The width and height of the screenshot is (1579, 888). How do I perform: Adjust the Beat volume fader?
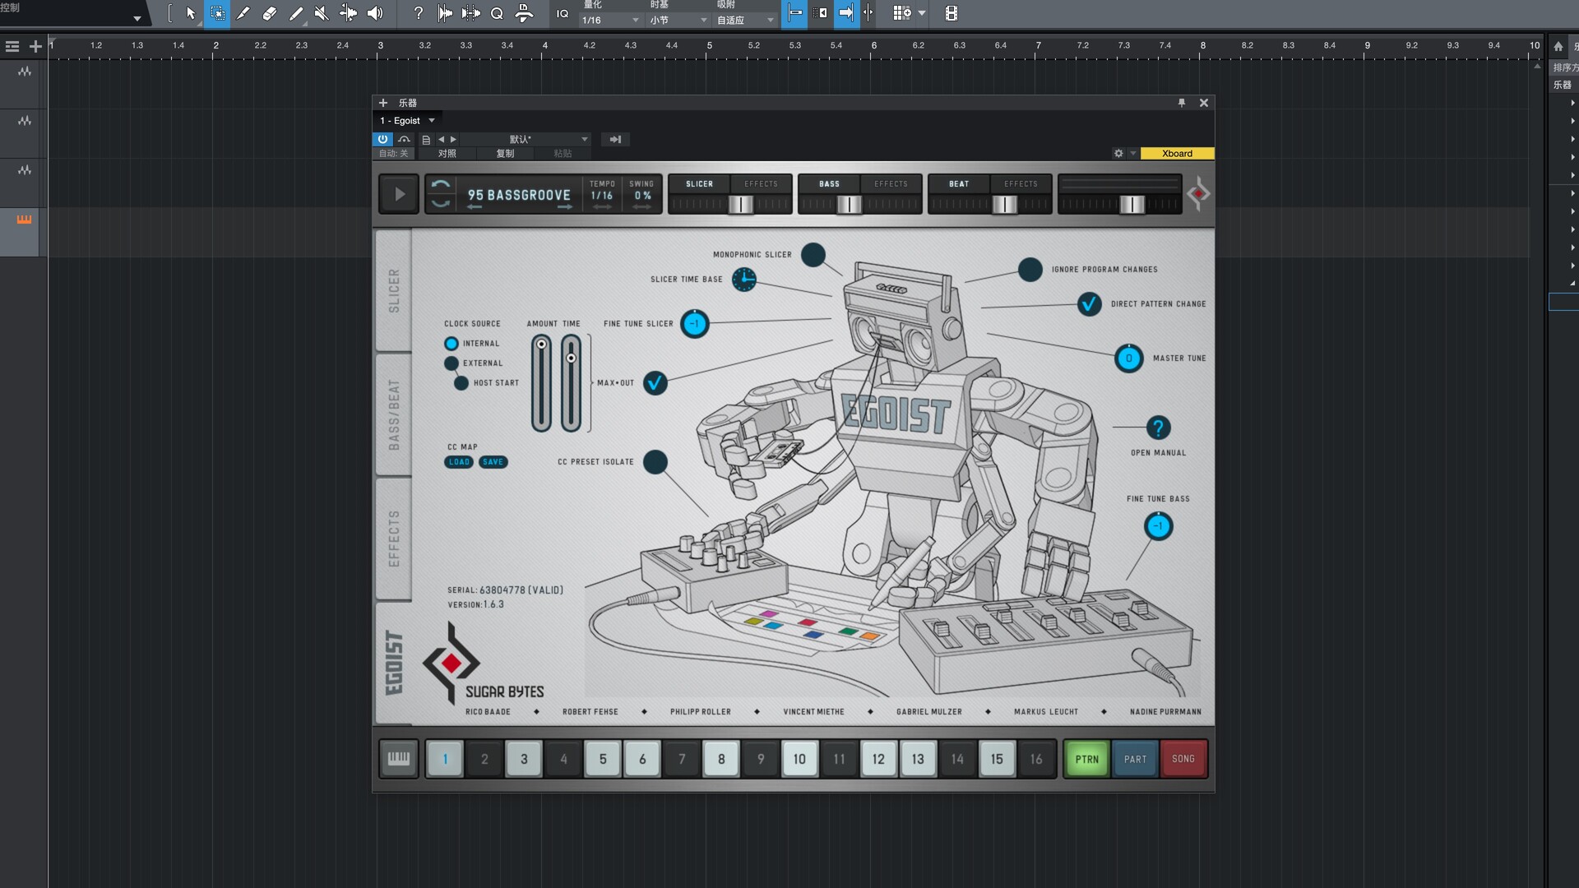pos(1004,204)
